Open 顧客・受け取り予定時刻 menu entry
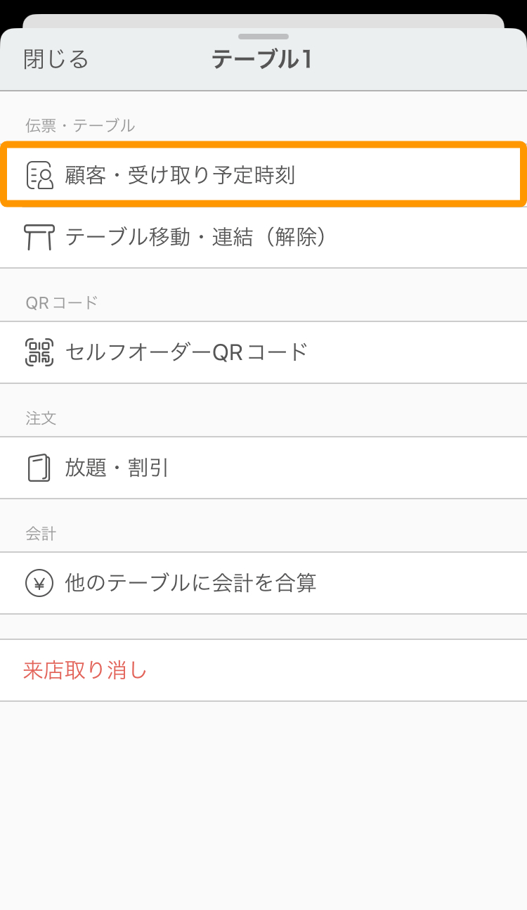The height and width of the screenshot is (910, 527). coord(263,175)
